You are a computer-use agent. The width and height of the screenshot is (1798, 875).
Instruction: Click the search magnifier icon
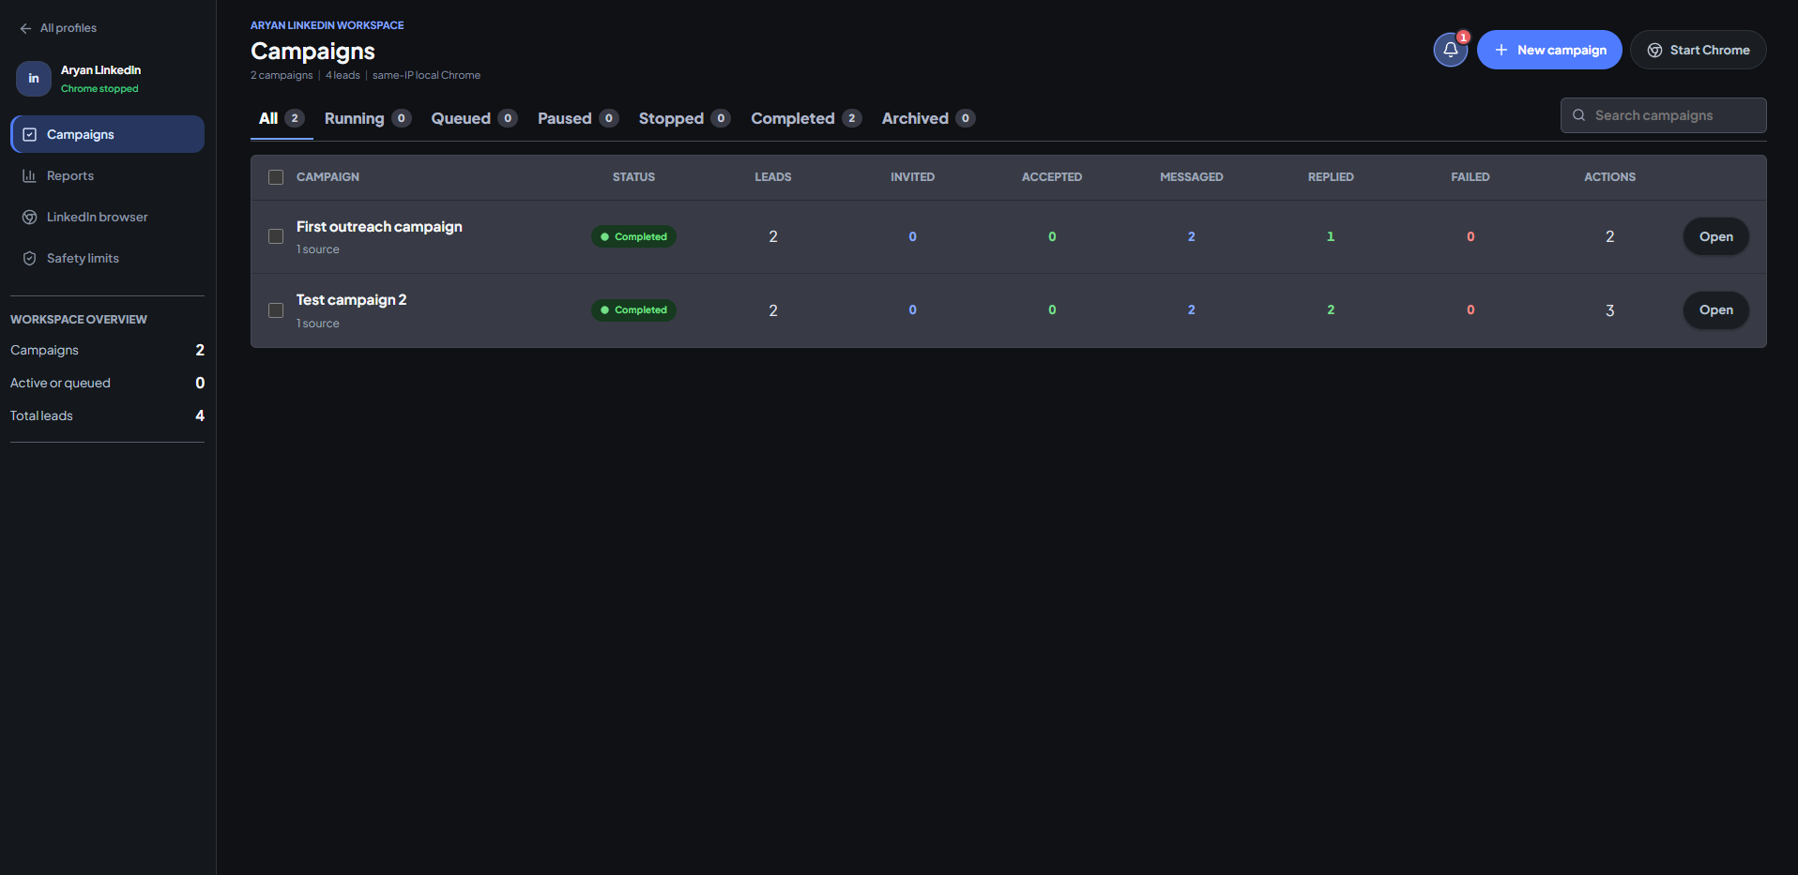click(x=1579, y=115)
